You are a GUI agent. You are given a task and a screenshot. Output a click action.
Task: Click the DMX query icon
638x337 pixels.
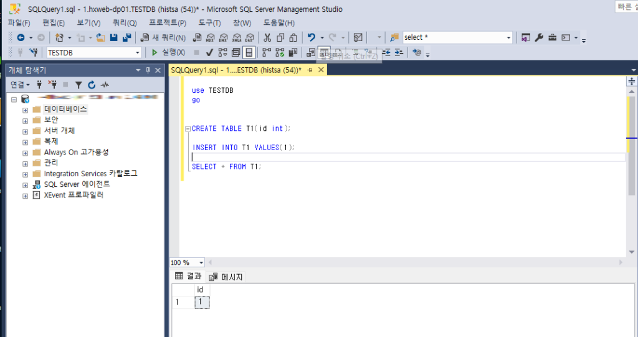224,37
